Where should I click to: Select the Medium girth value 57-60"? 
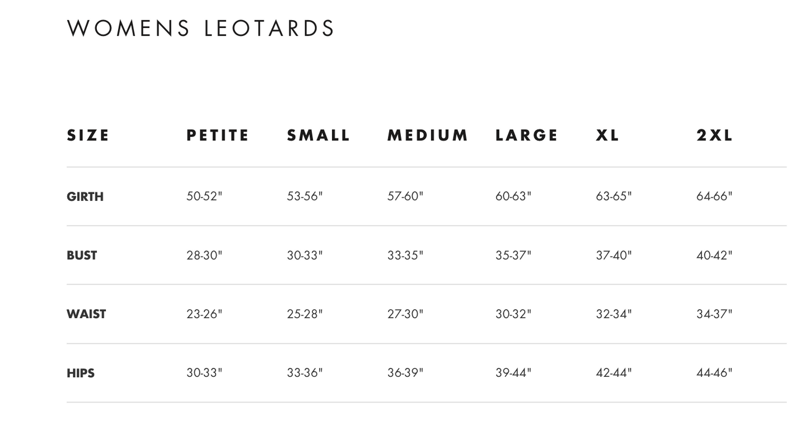click(405, 196)
